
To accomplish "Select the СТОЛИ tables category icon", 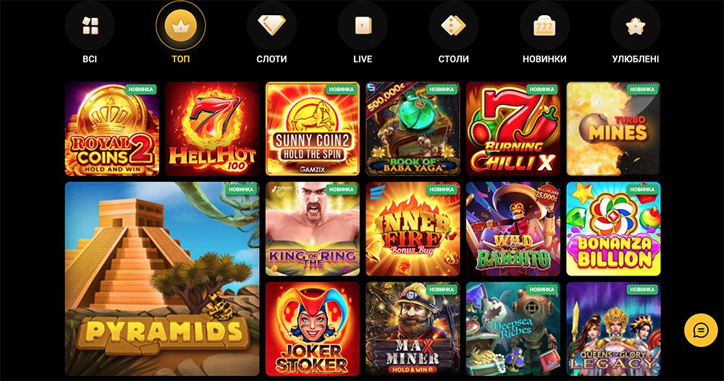I will pyautogui.click(x=453, y=26).
